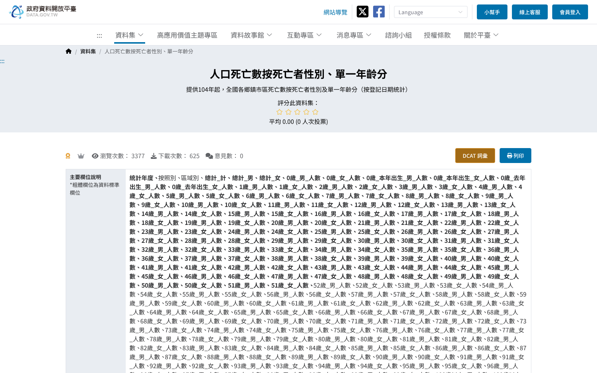Expand the 資料集 menu
Viewport: 597px width, 373px height.
[129, 35]
